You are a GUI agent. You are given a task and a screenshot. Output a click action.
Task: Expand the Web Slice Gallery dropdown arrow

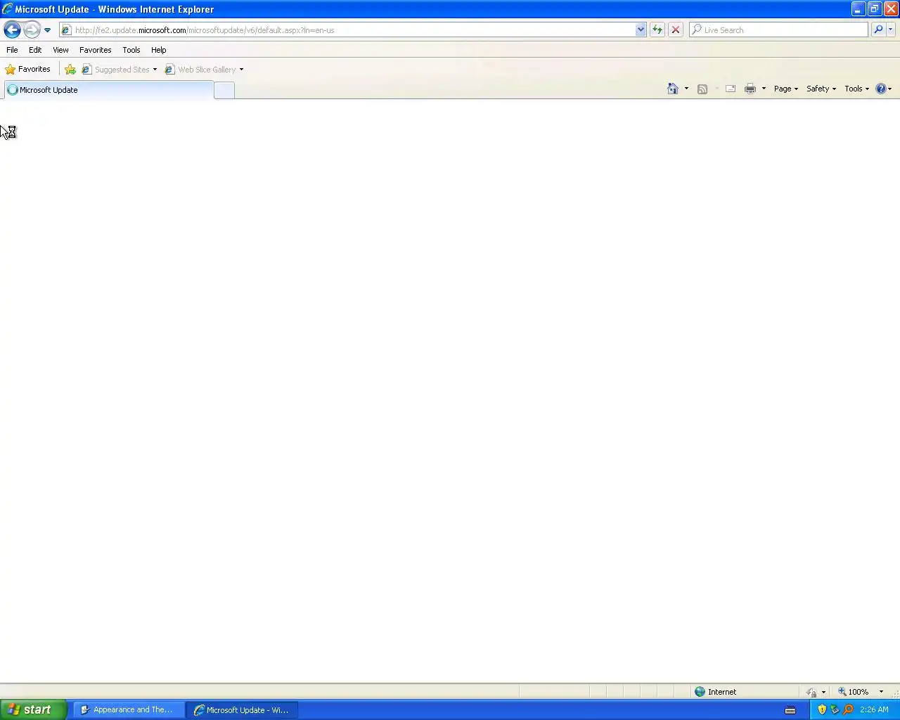pyautogui.click(x=241, y=70)
